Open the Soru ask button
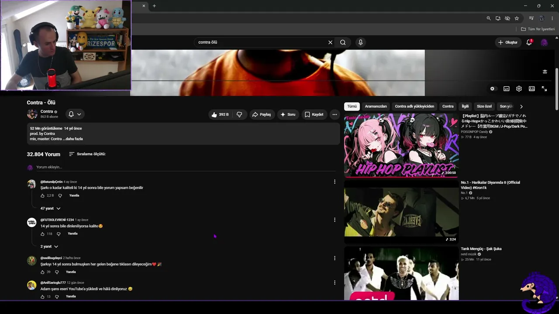The height and width of the screenshot is (314, 559). tap(288, 115)
